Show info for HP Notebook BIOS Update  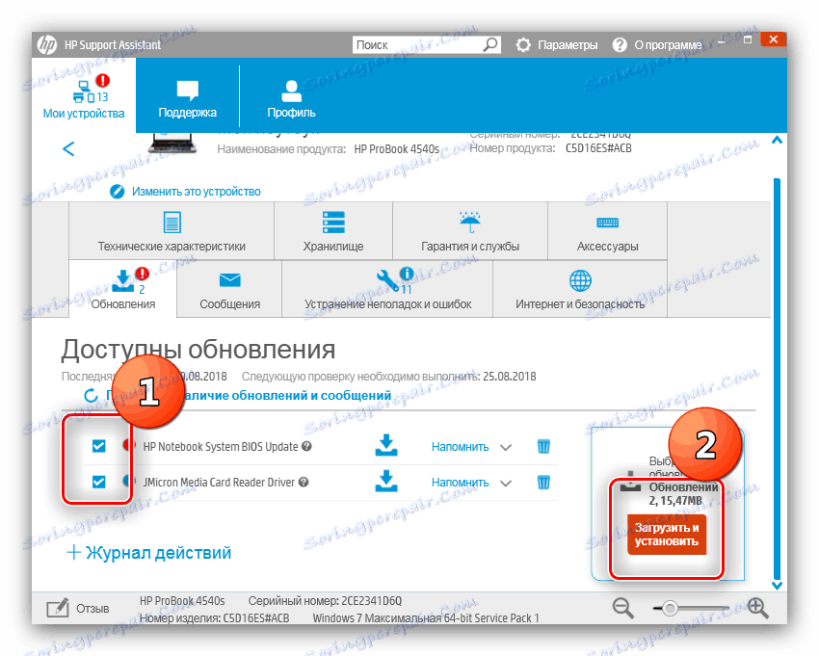[x=306, y=446]
